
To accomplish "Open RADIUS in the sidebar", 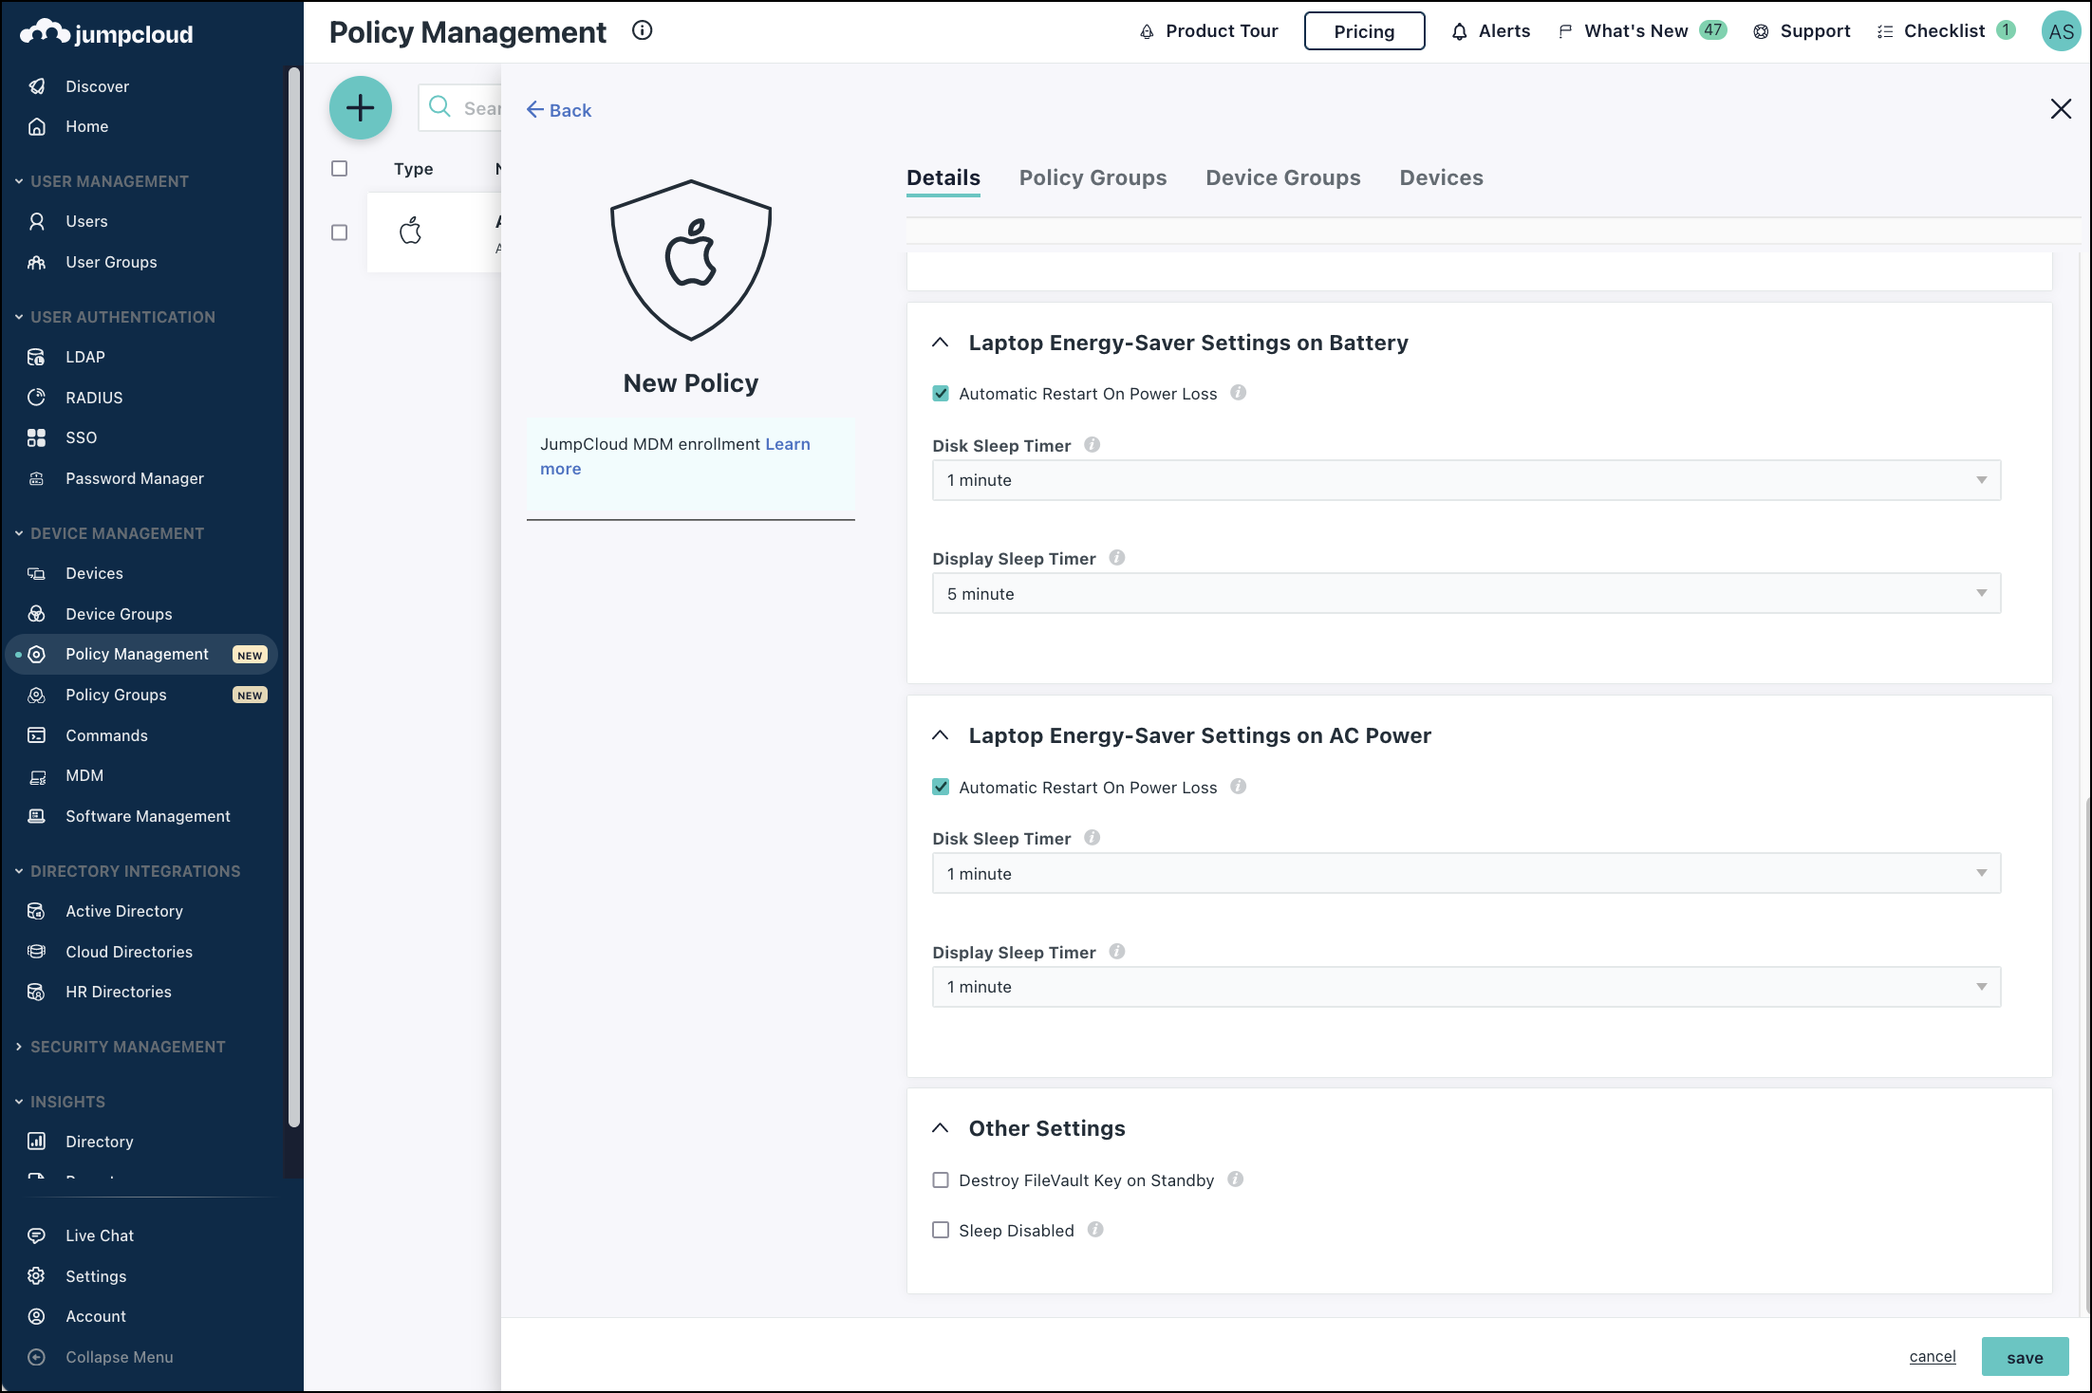I will point(94,398).
